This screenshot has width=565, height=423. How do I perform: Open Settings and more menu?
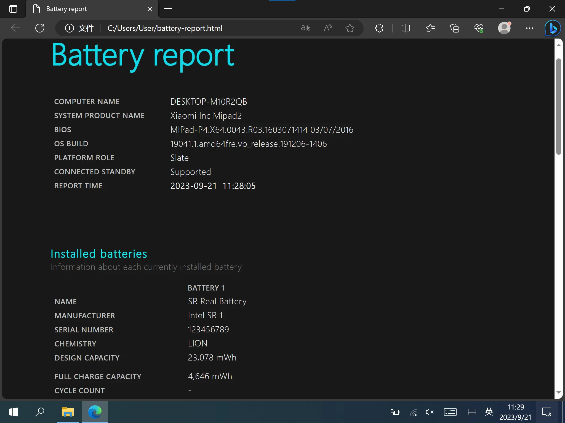coord(529,28)
